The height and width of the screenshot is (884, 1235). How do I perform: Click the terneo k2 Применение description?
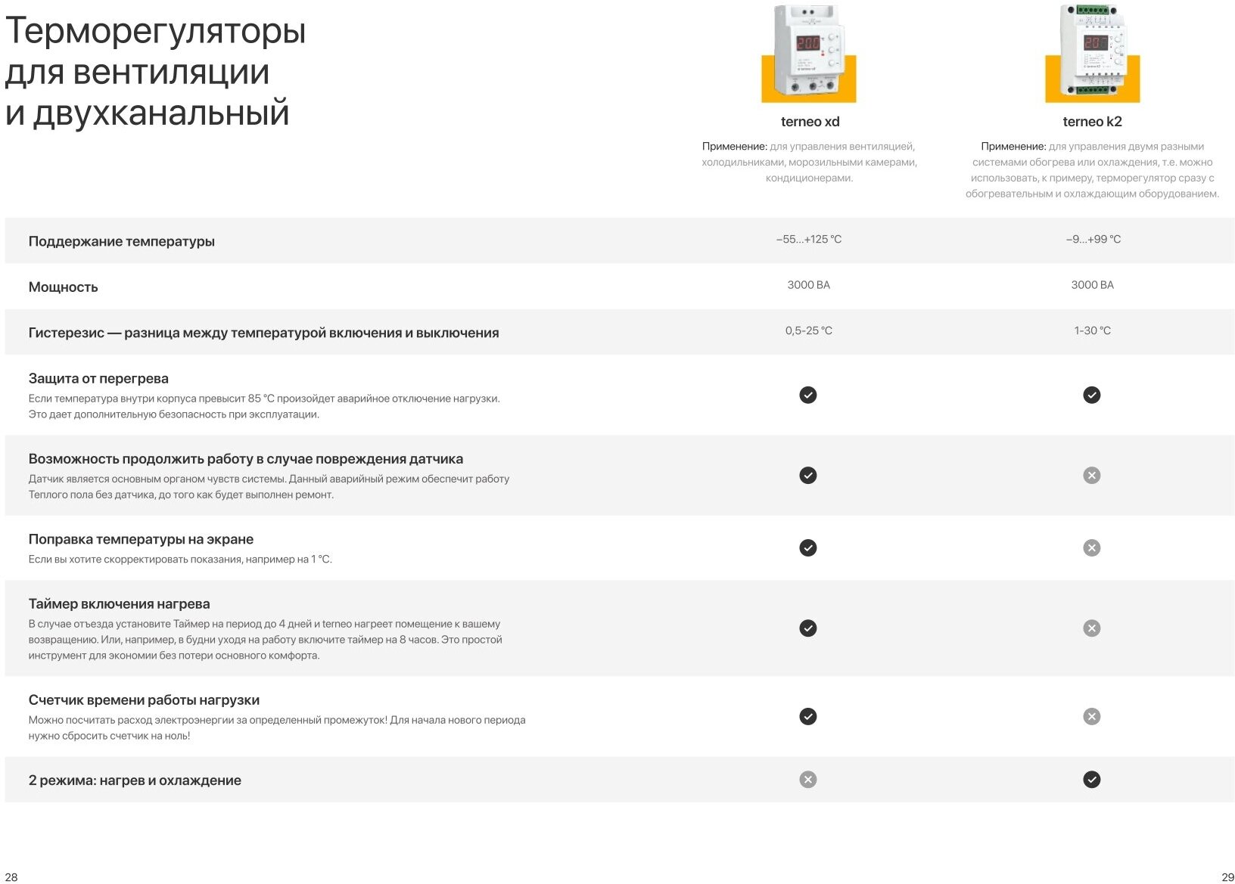point(1092,170)
